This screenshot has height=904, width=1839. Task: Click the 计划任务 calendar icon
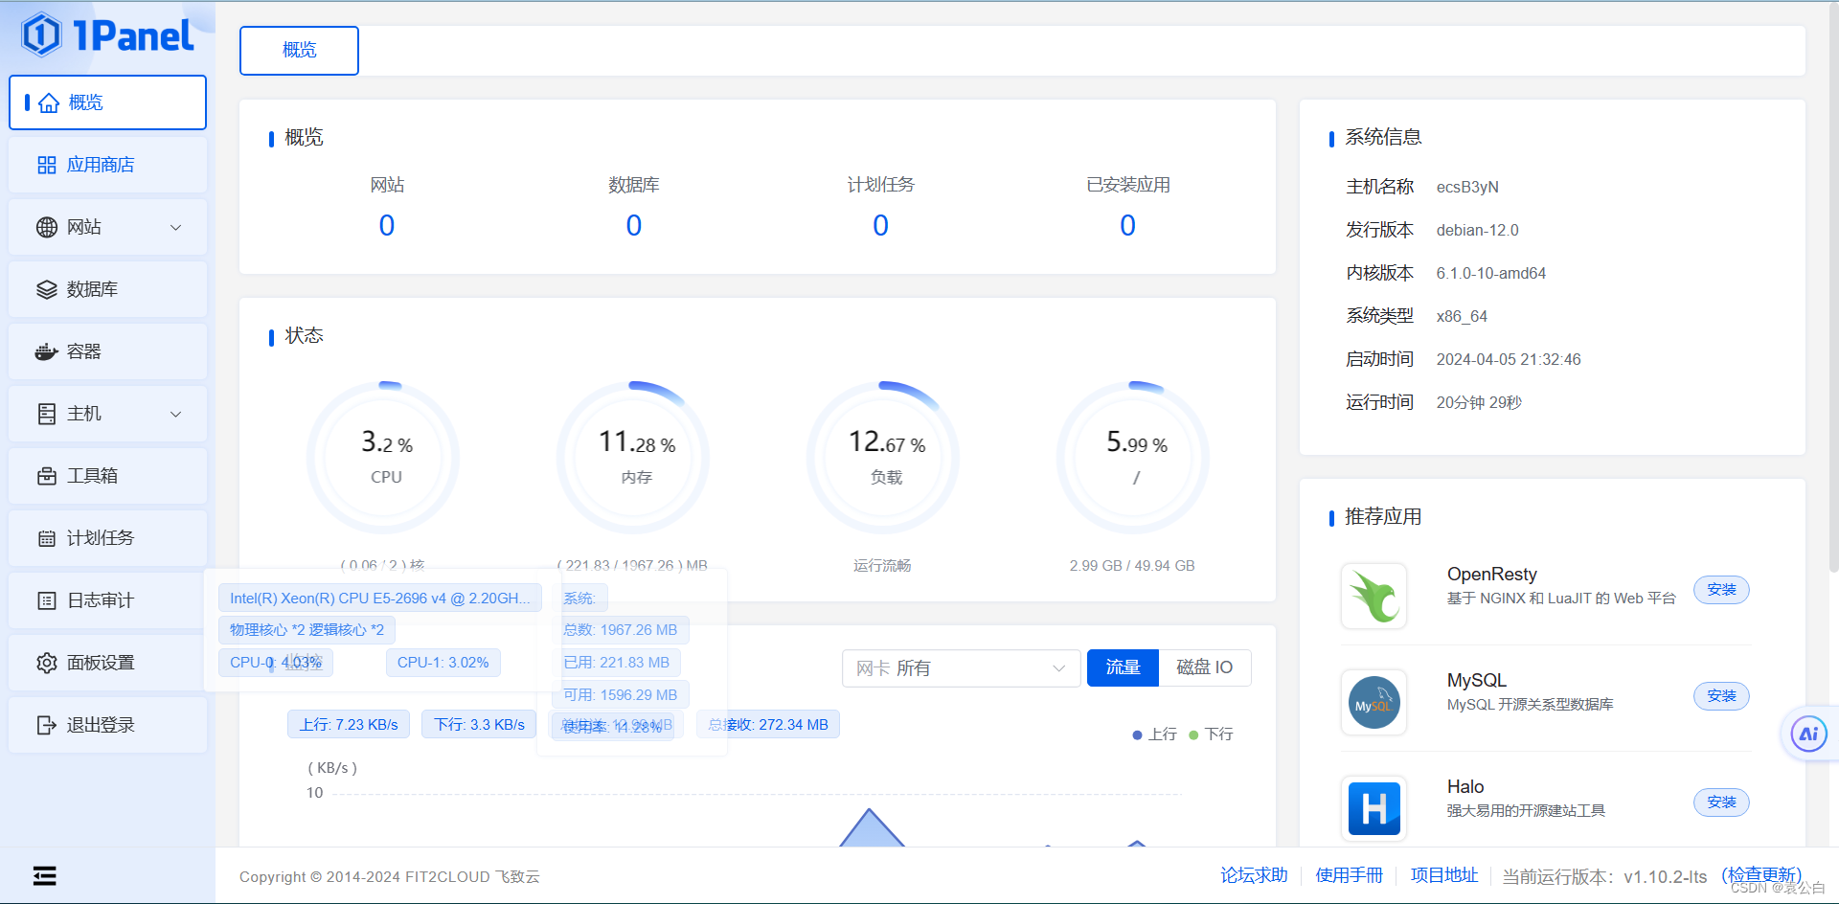click(47, 538)
